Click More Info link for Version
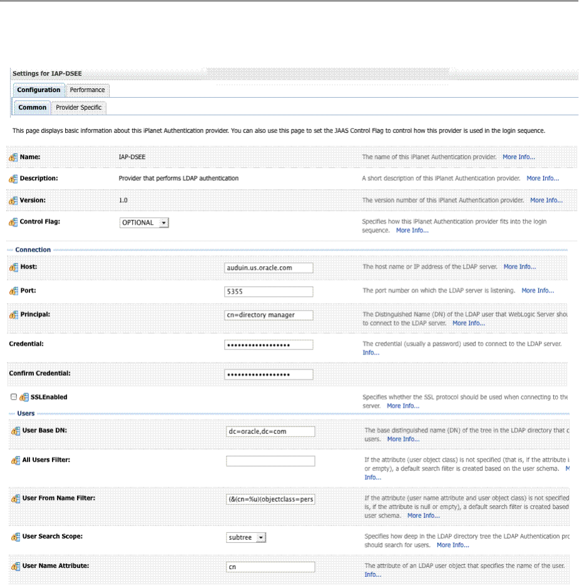The width and height of the screenshot is (579, 588). point(546,200)
